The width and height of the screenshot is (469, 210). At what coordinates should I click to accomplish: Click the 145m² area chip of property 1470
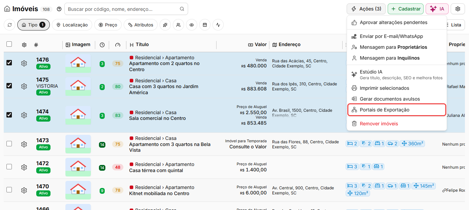click(423, 186)
